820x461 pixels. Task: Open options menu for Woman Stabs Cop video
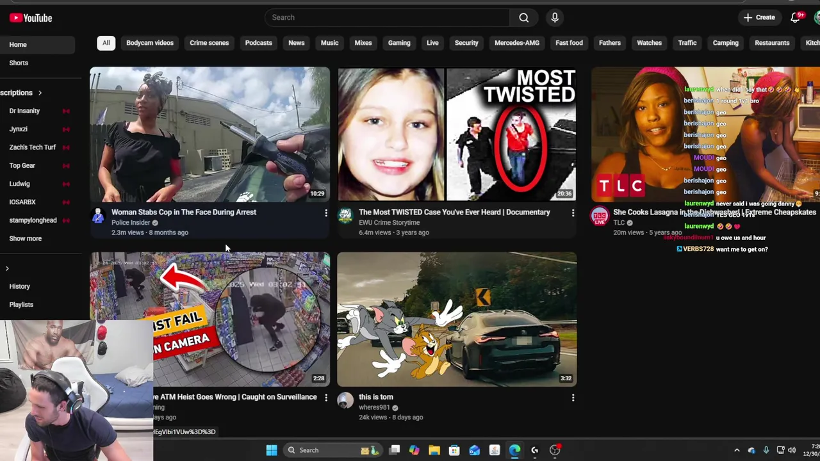click(325, 213)
